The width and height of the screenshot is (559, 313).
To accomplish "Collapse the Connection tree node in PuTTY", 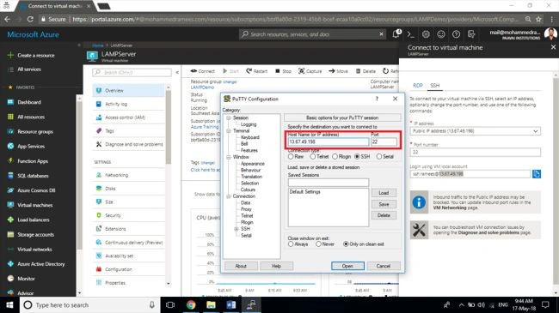I will click(229, 196).
